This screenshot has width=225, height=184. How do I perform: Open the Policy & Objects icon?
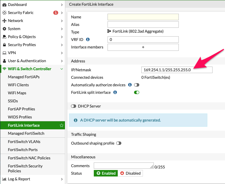pyautogui.click(x=4, y=37)
